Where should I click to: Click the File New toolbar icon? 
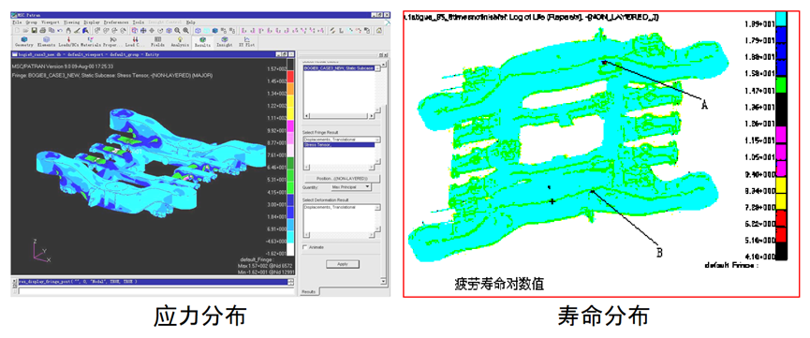click(18, 31)
